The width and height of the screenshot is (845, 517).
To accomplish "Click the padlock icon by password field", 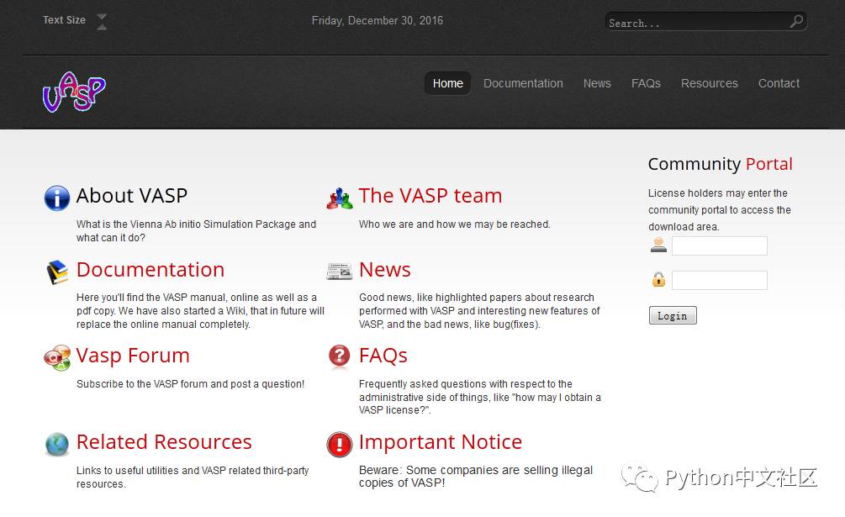I will (658, 279).
